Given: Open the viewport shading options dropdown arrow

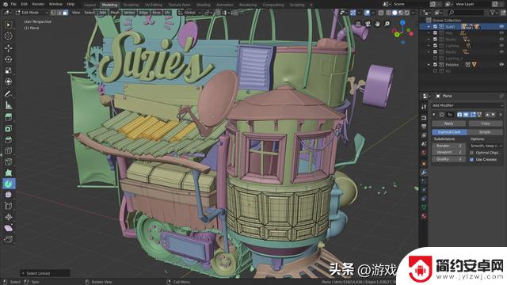Looking at the screenshot, I should [x=413, y=13].
